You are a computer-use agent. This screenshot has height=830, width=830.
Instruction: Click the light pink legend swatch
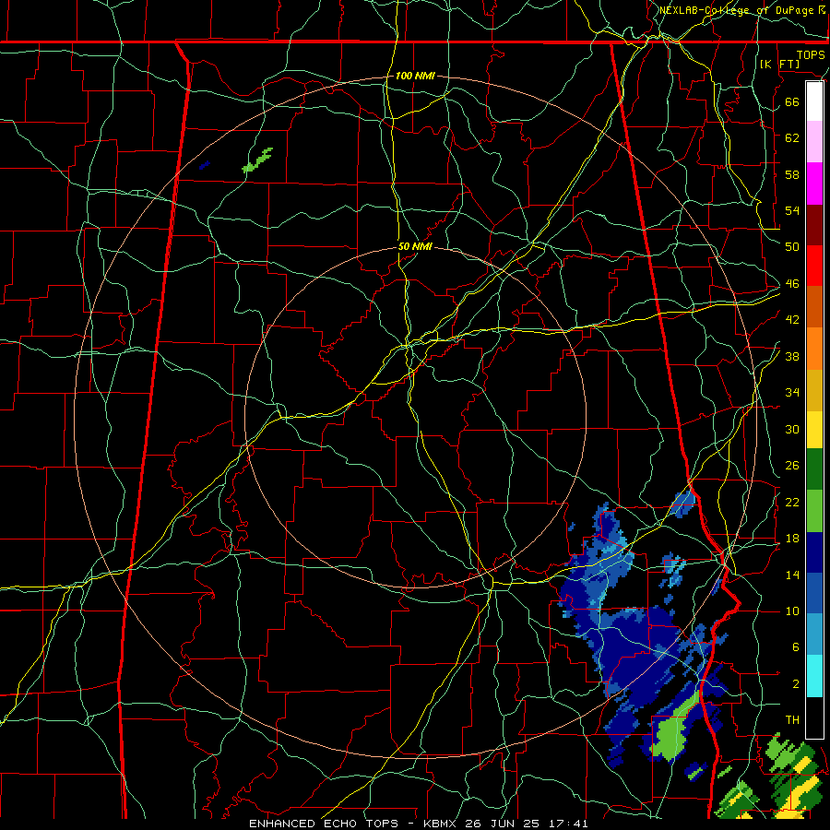(814, 141)
